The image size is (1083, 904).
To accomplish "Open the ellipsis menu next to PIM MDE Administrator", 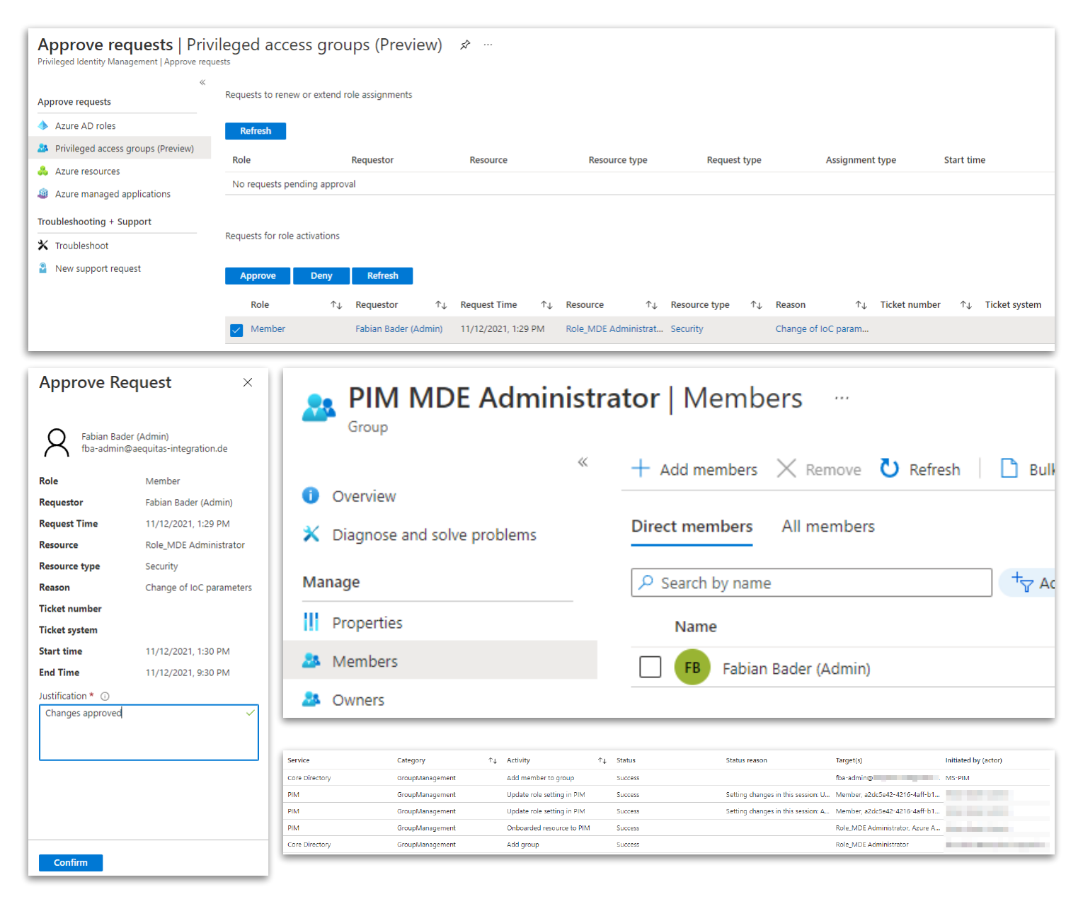I will [x=841, y=398].
